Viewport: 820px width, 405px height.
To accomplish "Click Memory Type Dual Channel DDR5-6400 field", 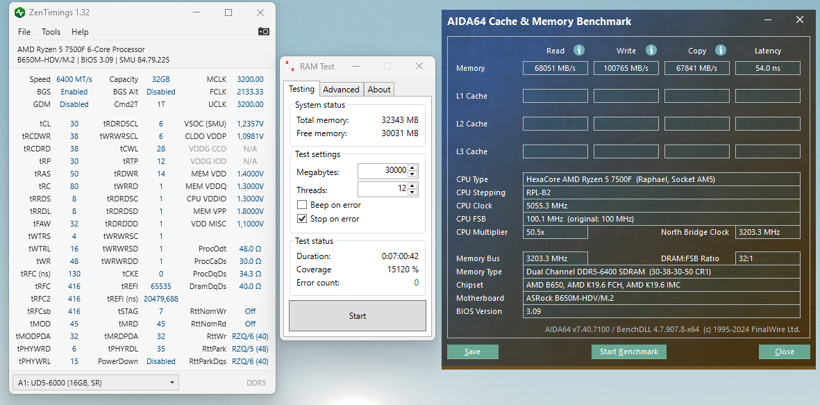I will pos(662,272).
